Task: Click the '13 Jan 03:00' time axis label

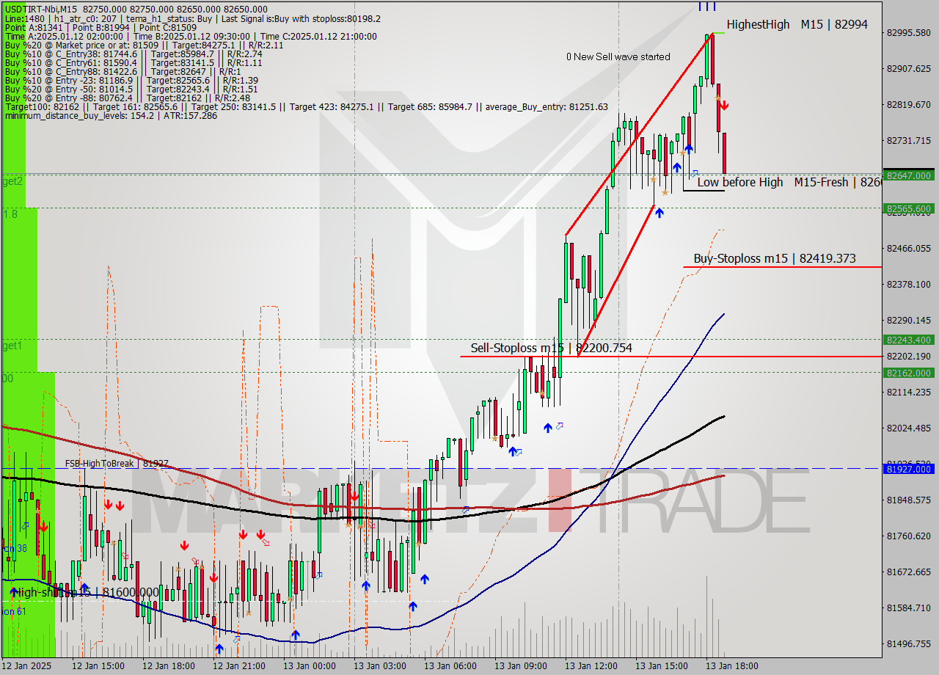Action: pyautogui.click(x=380, y=666)
